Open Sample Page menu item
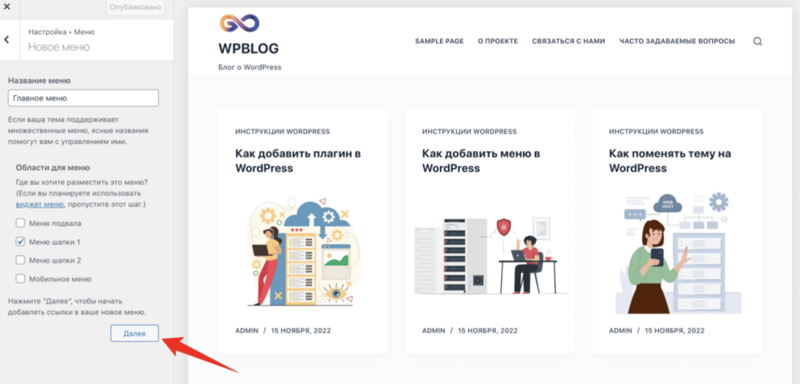This screenshot has width=800, height=384. coord(439,41)
